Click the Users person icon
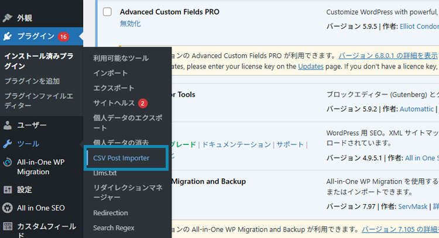This screenshot has width=439, height=238. [x=8, y=125]
